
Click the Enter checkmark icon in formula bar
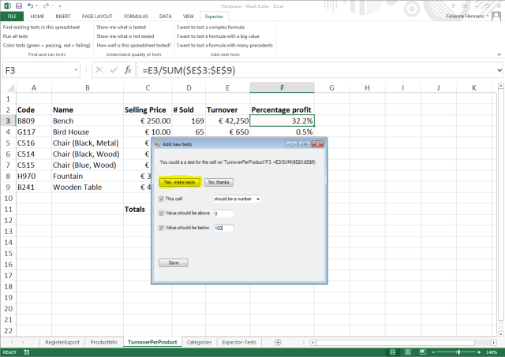114,70
